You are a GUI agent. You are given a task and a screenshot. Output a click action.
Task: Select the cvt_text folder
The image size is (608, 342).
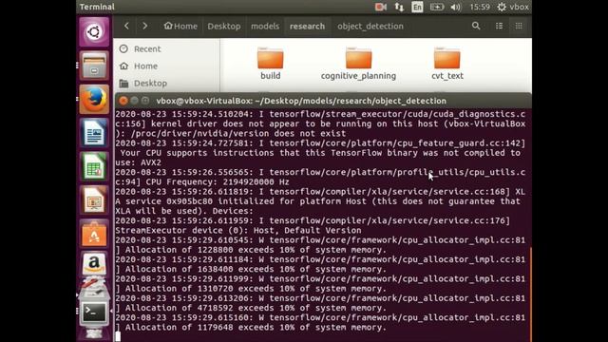pyautogui.click(x=447, y=64)
